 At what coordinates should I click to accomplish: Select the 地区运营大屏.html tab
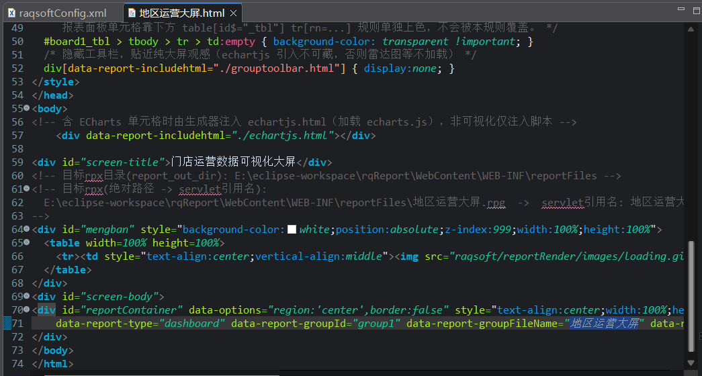click(x=181, y=13)
